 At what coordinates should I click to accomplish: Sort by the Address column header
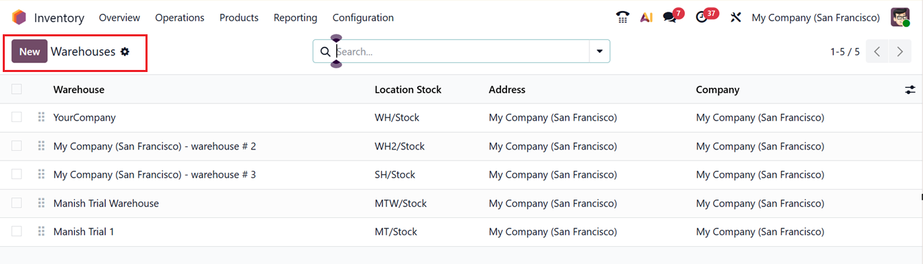point(507,90)
